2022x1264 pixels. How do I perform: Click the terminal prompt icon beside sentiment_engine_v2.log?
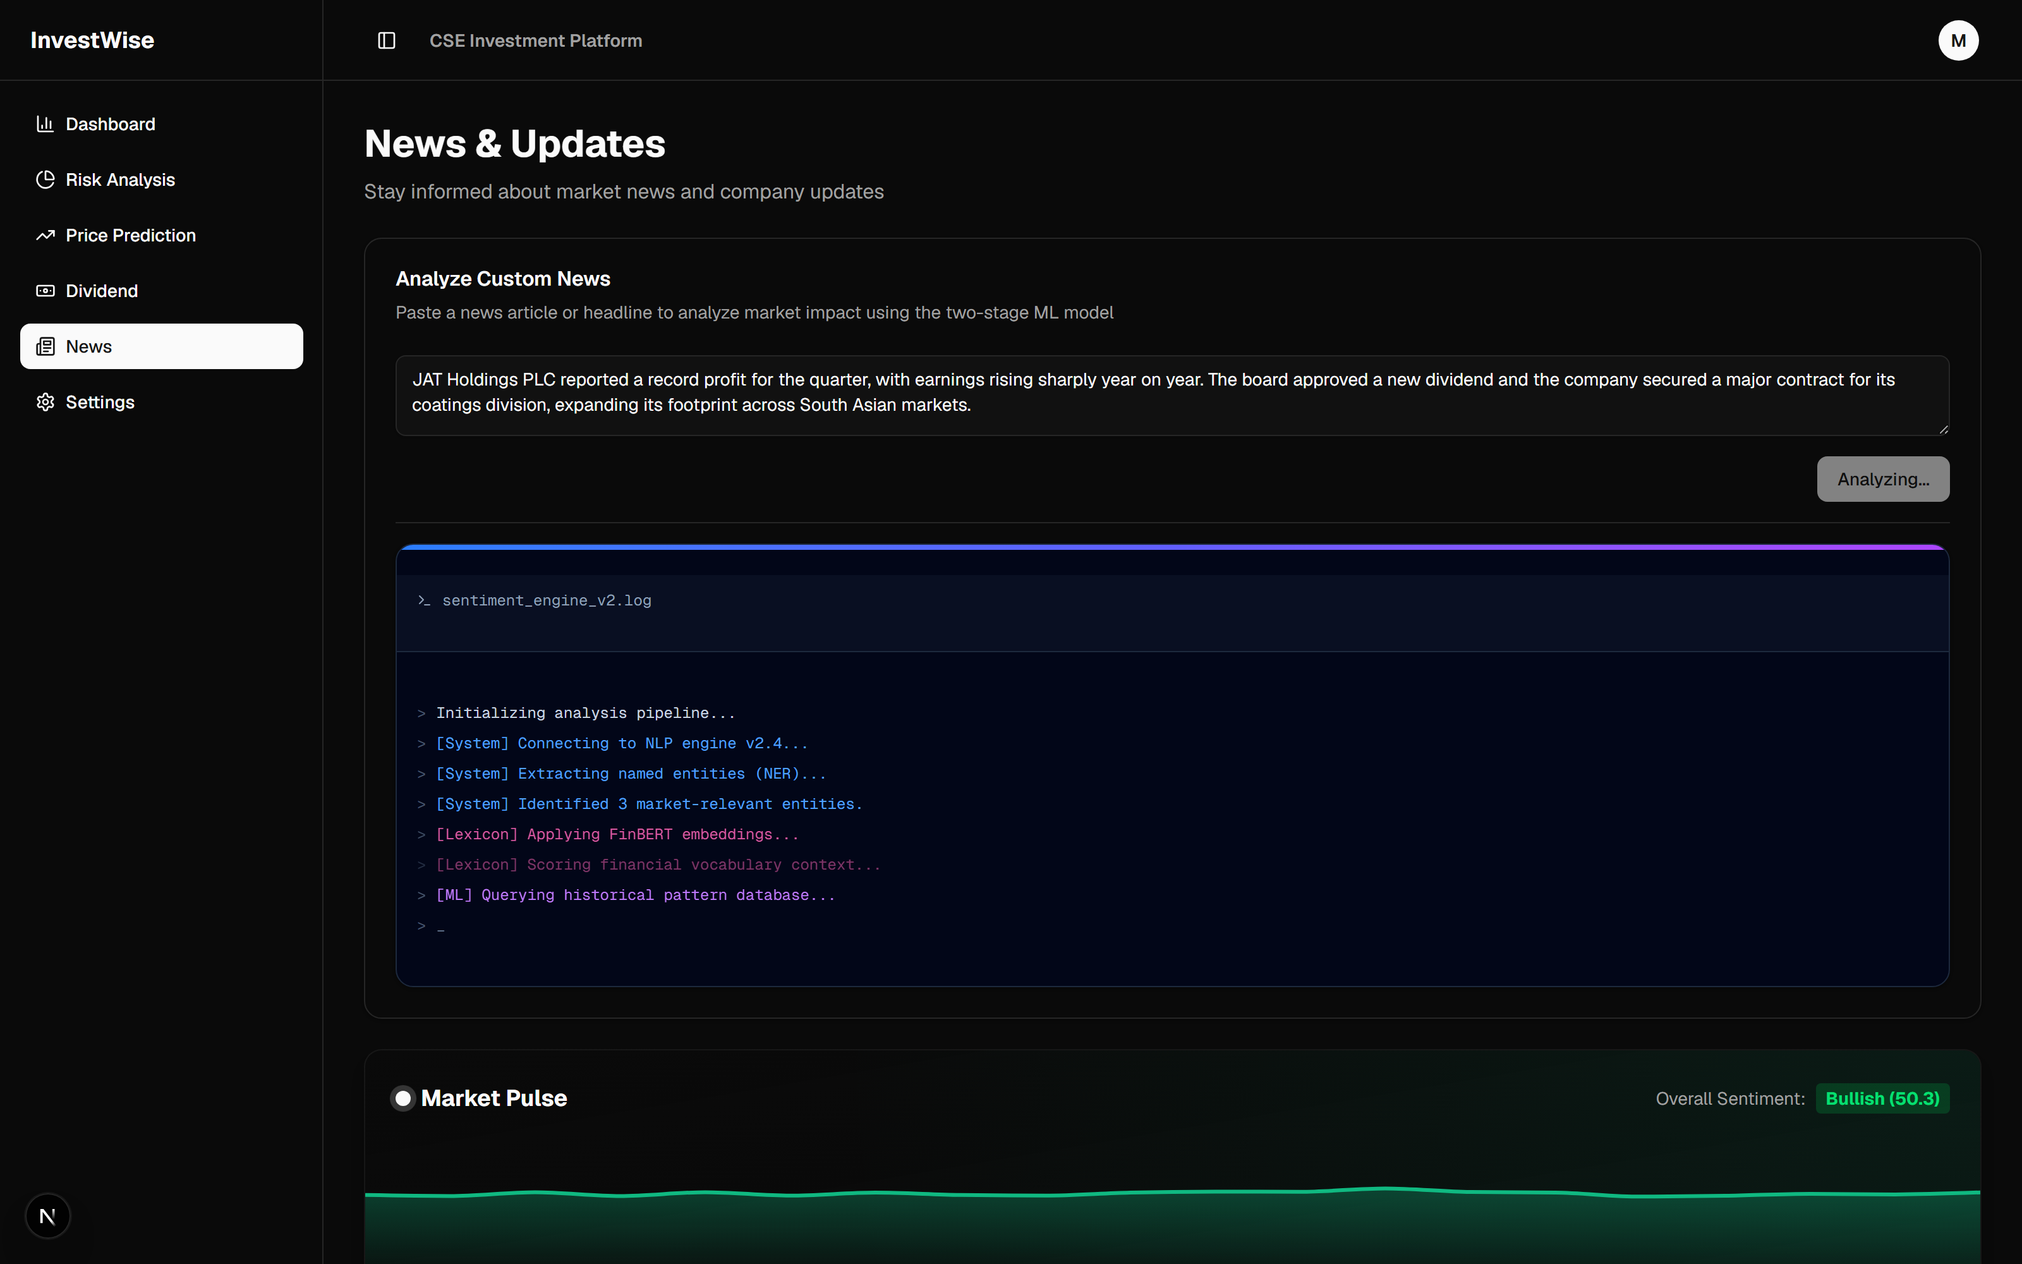(x=423, y=600)
